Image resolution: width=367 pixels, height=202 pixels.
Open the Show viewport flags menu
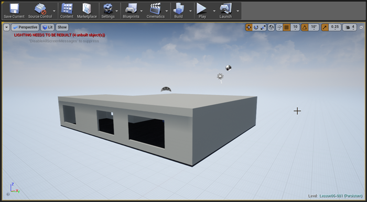[x=62, y=27]
